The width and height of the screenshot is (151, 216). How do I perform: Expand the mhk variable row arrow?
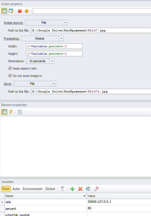coord(2,202)
